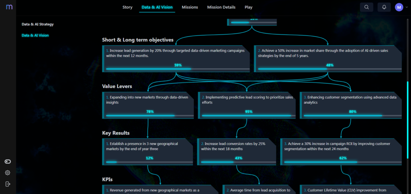Click the app logo in the sidebar
This screenshot has width=411, height=194.
tap(8, 7)
